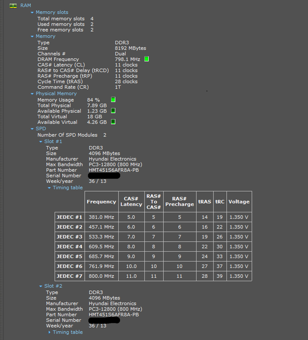The width and height of the screenshot is (308, 340).
Task: Select the JEDEC #5 row header
Action: [x=70, y=256]
